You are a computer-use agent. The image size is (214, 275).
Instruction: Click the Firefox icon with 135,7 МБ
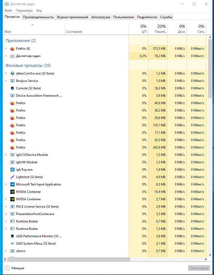(12, 125)
